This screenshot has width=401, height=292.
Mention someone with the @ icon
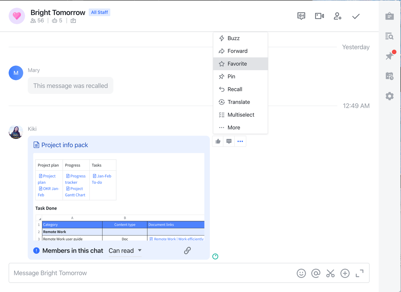316,273
